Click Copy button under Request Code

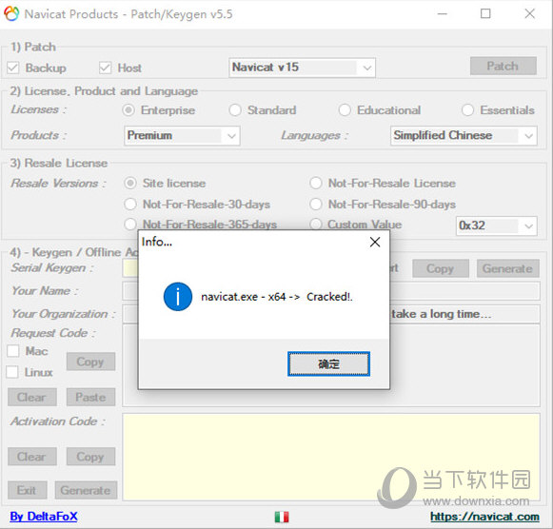coord(90,362)
